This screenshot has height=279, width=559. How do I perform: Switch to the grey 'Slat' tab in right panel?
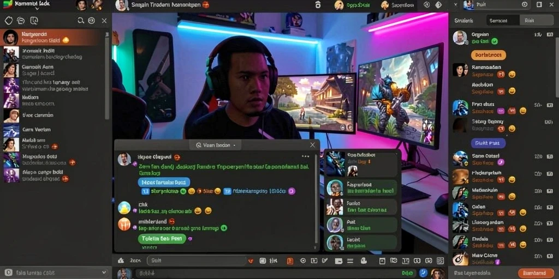(x=536, y=21)
